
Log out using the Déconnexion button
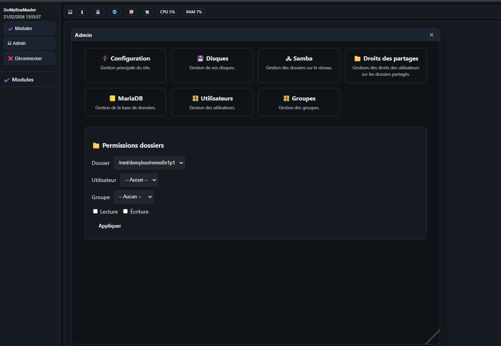pyautogui.click(x=29, y=59)
